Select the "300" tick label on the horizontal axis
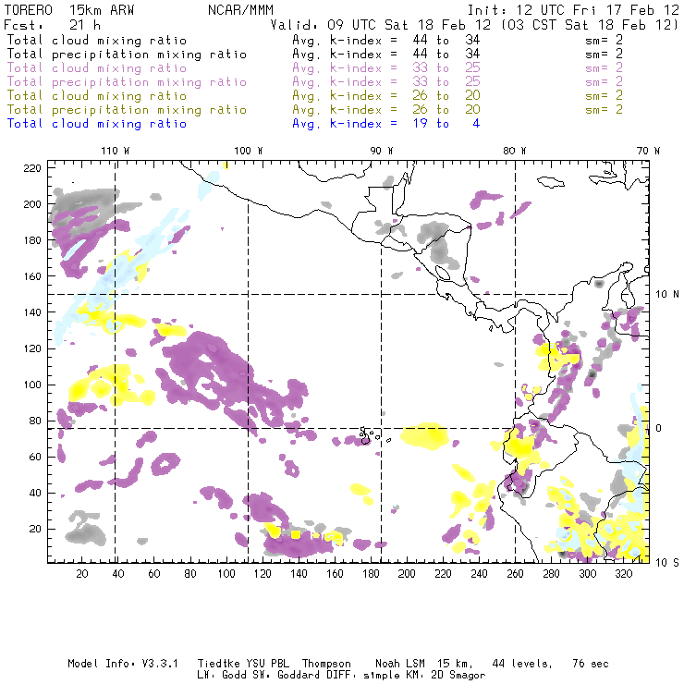Image resolution: width=684 pixels, height=684 pixels. coord(588,574)
